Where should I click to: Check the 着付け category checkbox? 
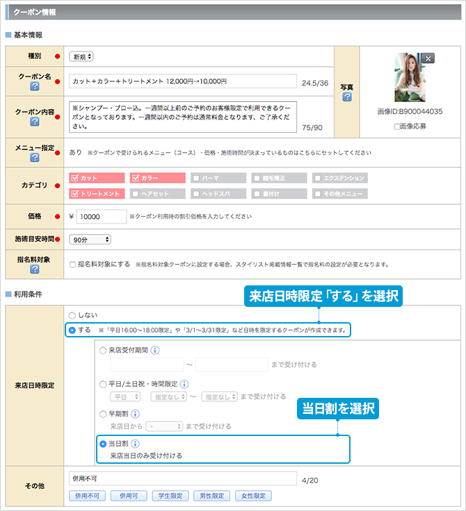pos(257,194)
